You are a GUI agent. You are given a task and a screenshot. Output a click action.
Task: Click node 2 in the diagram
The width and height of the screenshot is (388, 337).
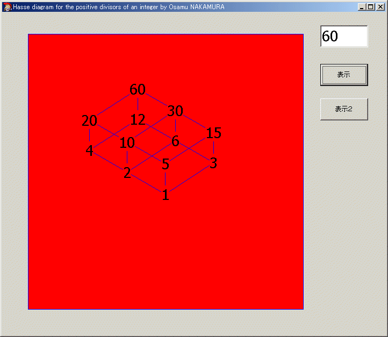pyautogui.click(x=127, y=173)
